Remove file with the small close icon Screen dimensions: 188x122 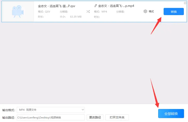(185, 3)
